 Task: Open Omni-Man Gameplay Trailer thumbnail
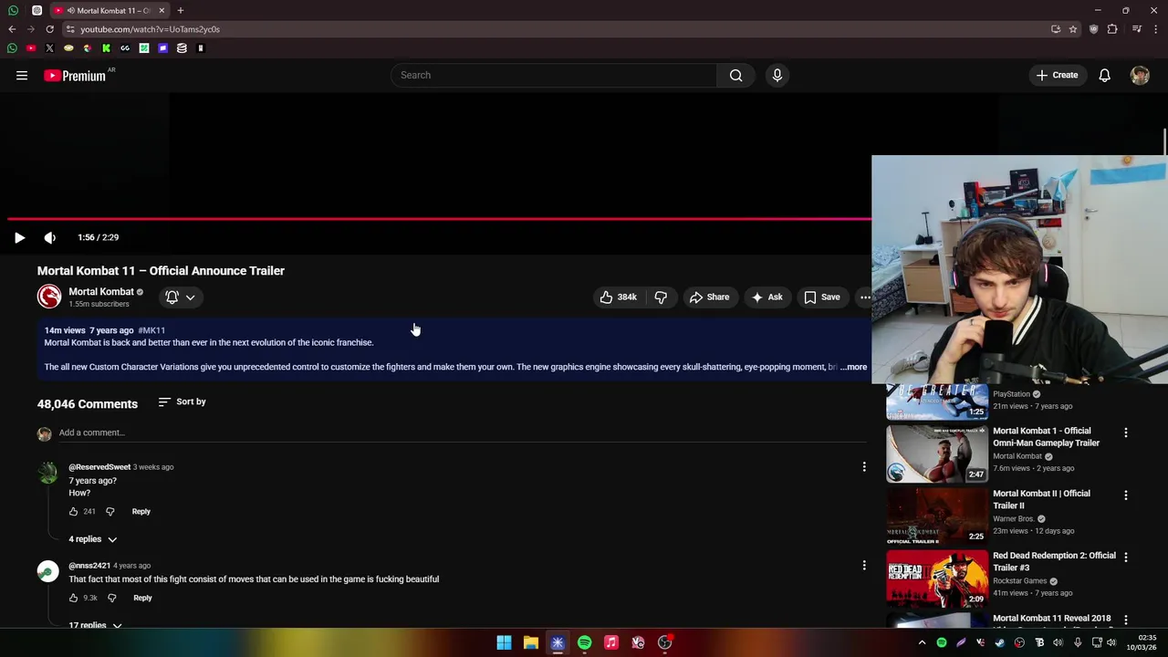tap(936, 454)
